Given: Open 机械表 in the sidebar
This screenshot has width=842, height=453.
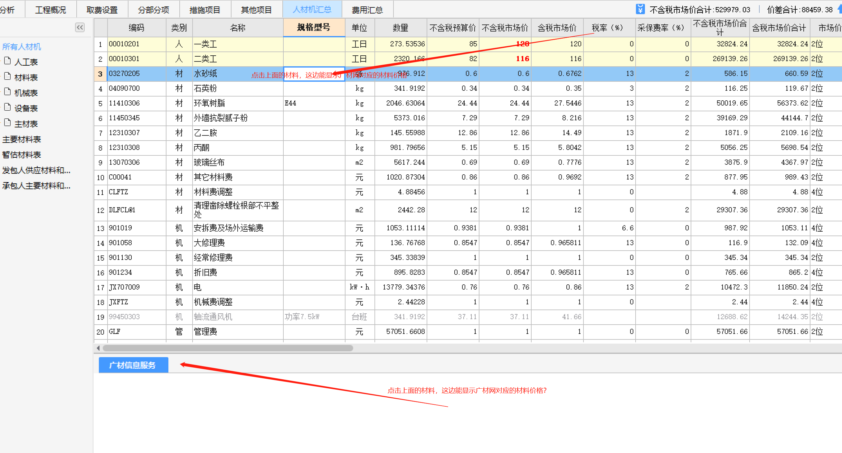Looking at the screenshot, I should pyautogui.click(x=26, y=93).
